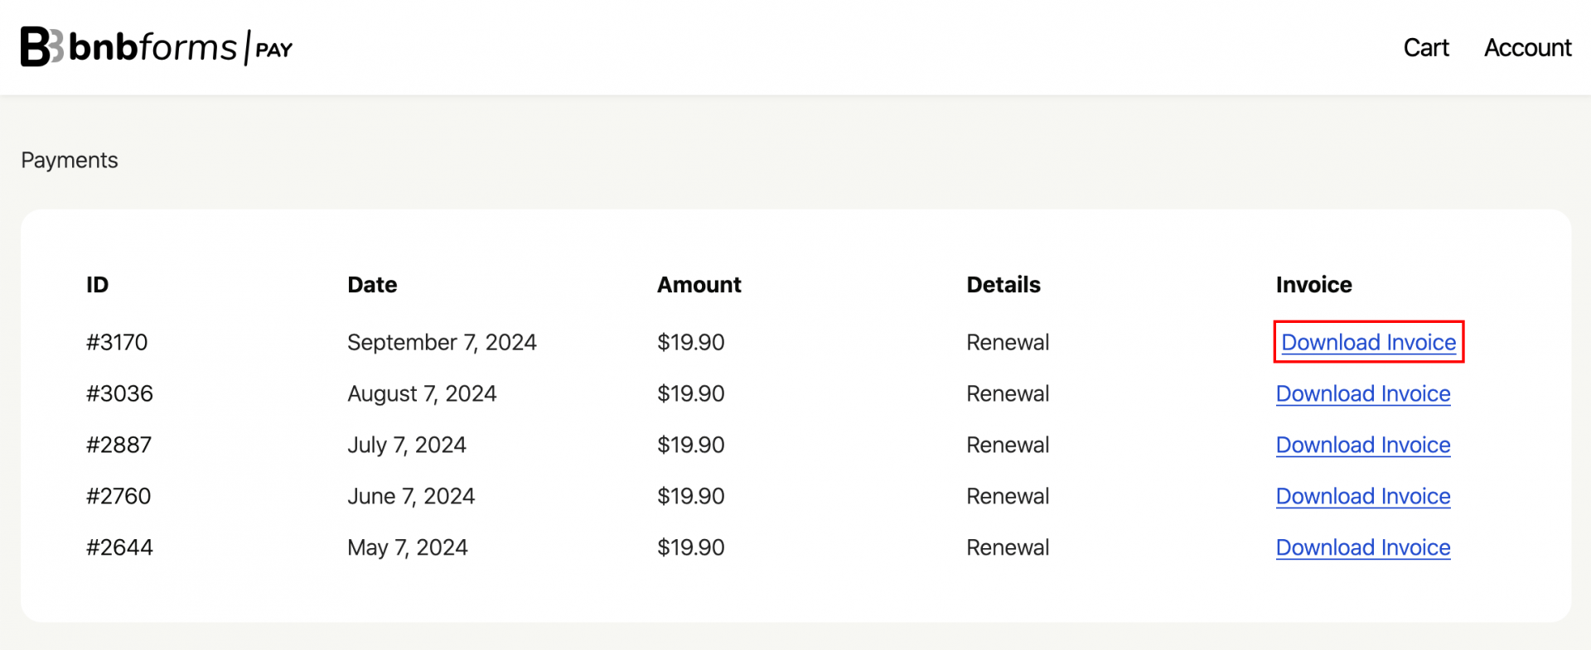The width and height of the screenshot is (1591, 650).
Task: Select the payment ID #2887
Action: tap(119, 445)
